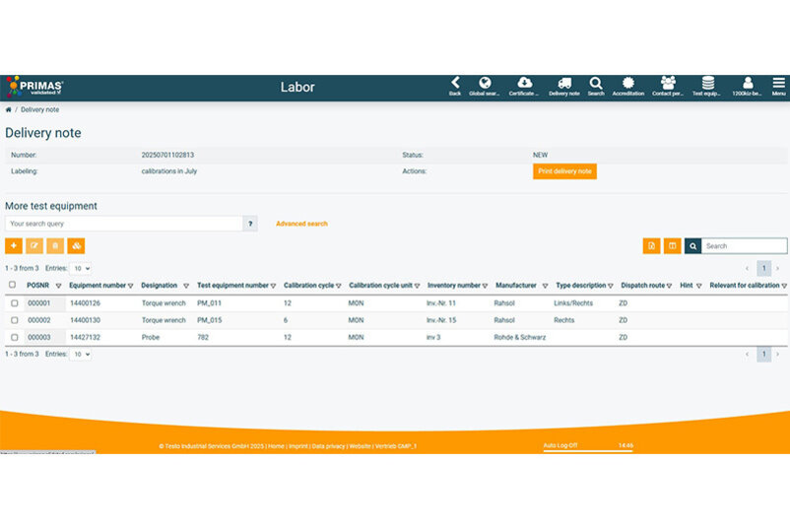Open the Advanced search link
Viewport: 790px width, 528px height.
tap(301, 224)
